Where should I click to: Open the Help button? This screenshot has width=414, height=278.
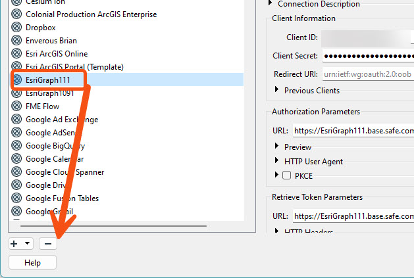32,263
